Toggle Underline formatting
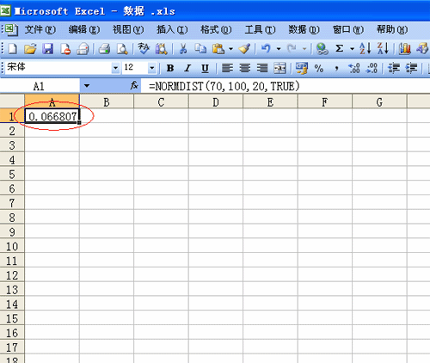This screenshot has width=430, height=363. [205, 68]
